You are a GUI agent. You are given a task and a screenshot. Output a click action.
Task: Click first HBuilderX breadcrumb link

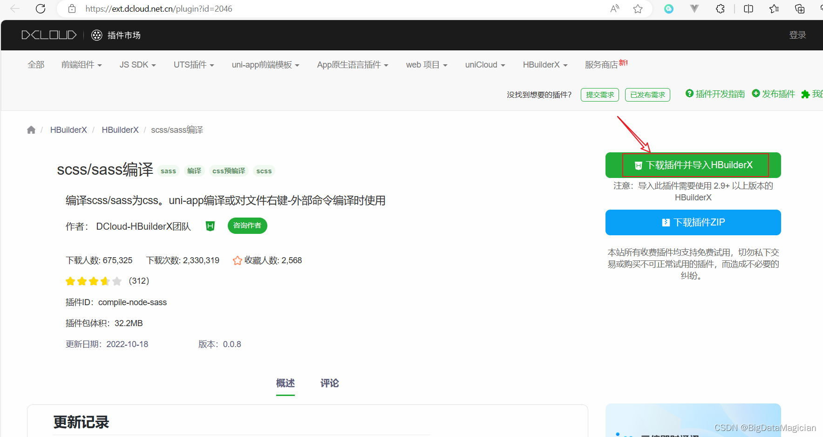tap(68, 130)
